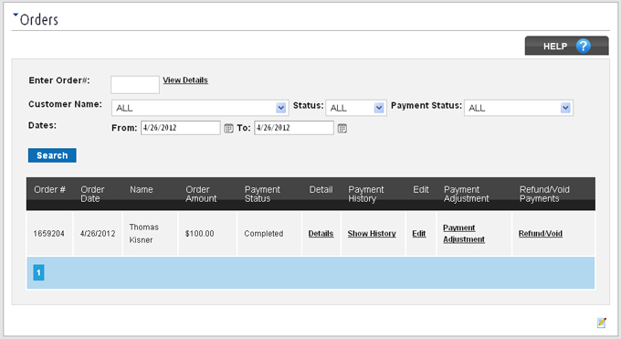Image resolution: width=621 pixels, height=339 pixels.
Task: Open Payment Adjustment link in order row
Action: [464, 234]
